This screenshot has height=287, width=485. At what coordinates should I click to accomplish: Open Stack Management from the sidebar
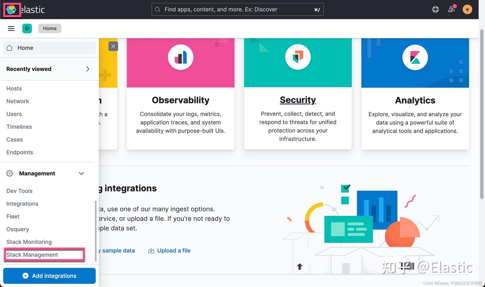point(32,255)
